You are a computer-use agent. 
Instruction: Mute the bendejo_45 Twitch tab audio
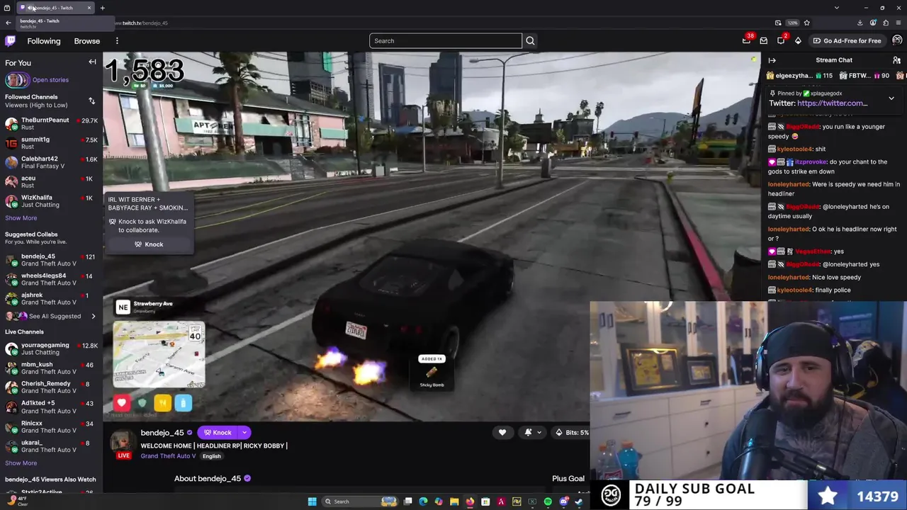(30, 8)
